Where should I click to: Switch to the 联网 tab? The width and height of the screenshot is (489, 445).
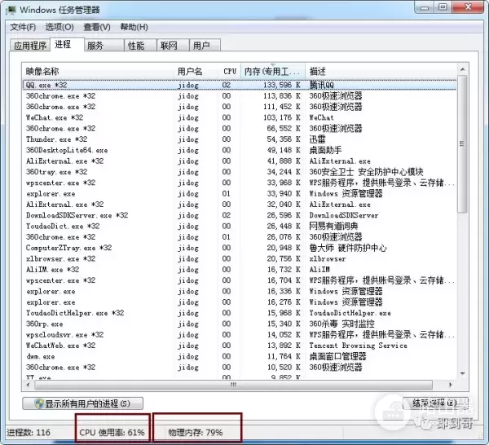click(x=173, y=46)
